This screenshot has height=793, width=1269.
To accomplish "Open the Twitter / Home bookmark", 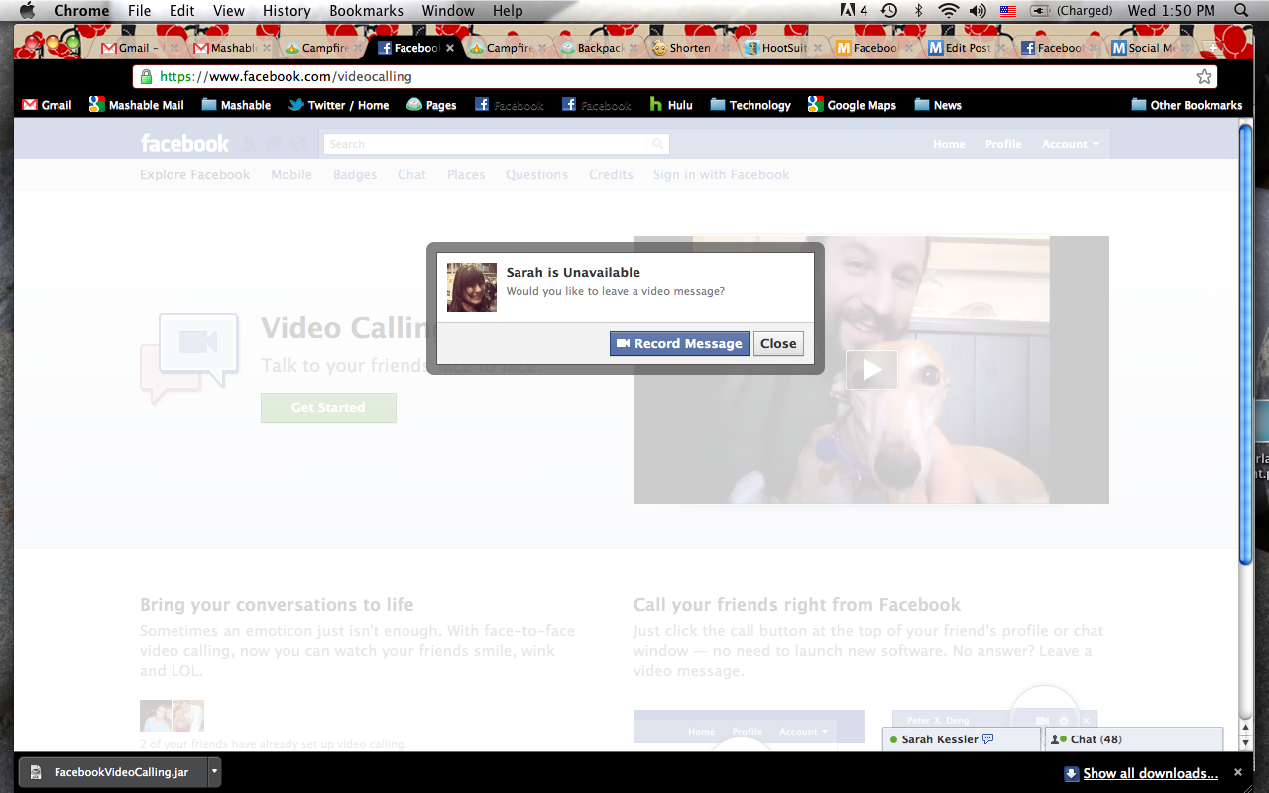I will click(338, 105).
